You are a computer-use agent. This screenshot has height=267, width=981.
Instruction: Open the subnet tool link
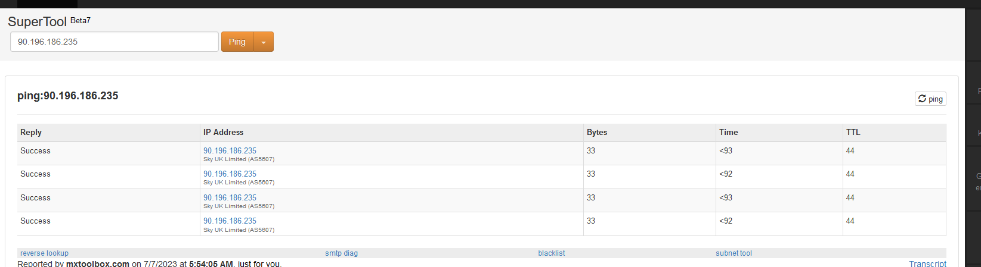tap(734, 253)
